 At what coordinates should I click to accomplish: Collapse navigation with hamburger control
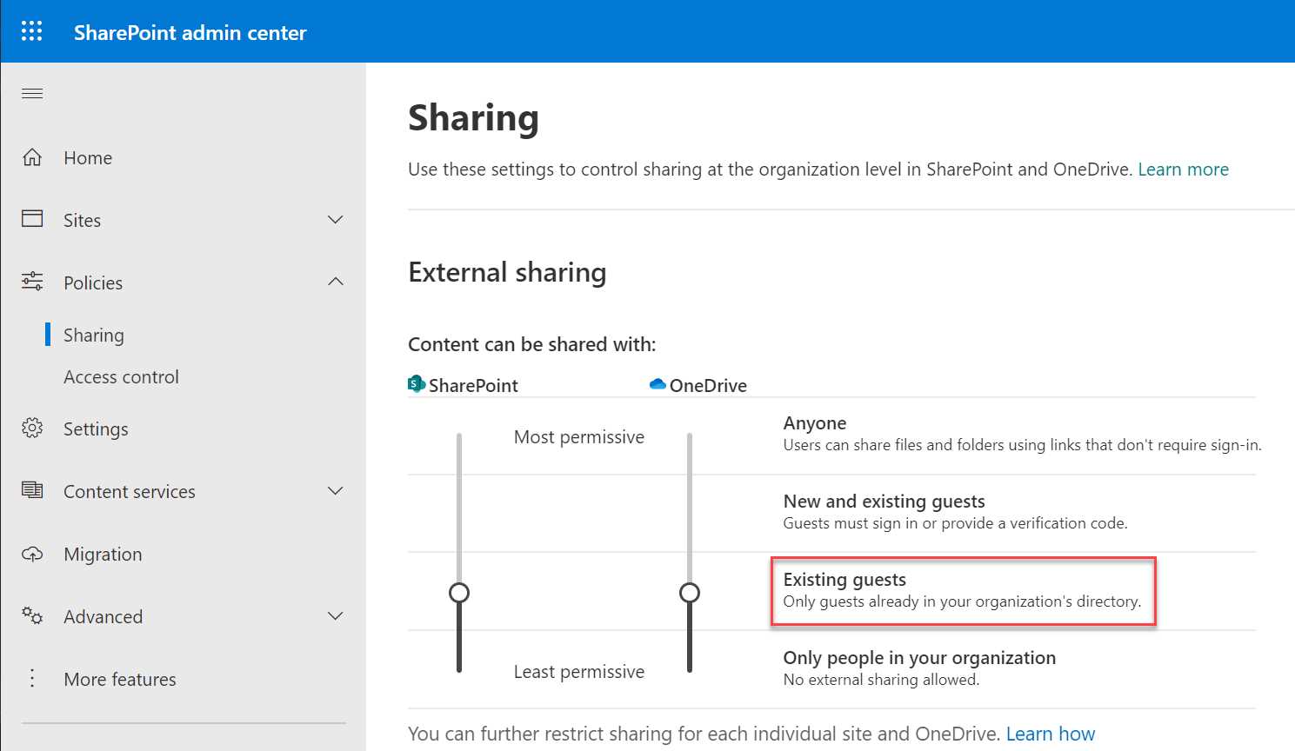(31, 93)
